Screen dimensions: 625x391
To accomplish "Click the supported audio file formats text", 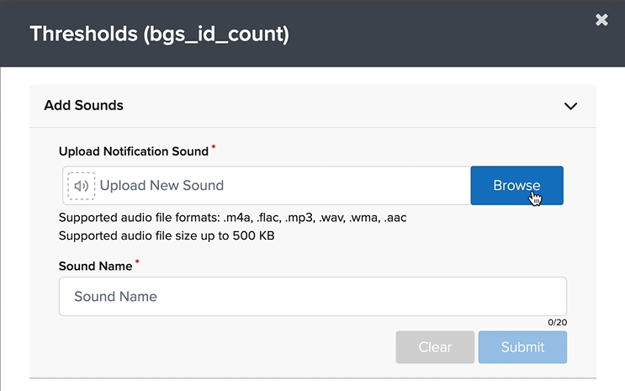I will coord(232,218).
